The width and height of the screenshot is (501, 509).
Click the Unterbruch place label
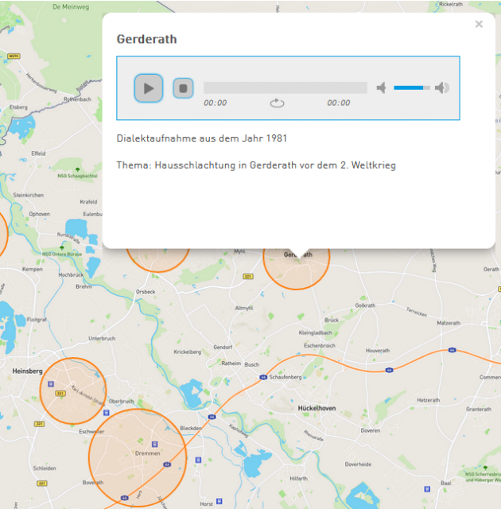click(x=102, y=338)
